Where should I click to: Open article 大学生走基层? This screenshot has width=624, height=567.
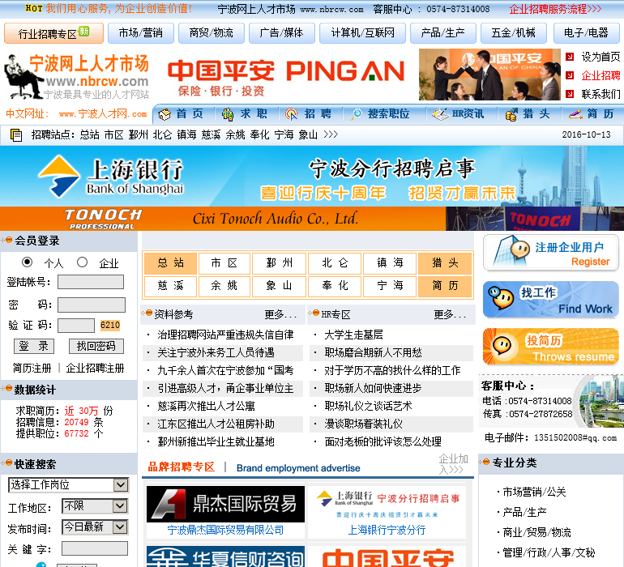tap(354, 335)
